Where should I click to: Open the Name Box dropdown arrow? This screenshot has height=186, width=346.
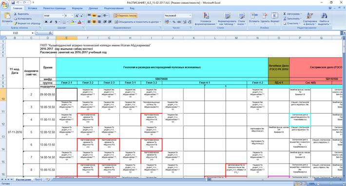33,33
